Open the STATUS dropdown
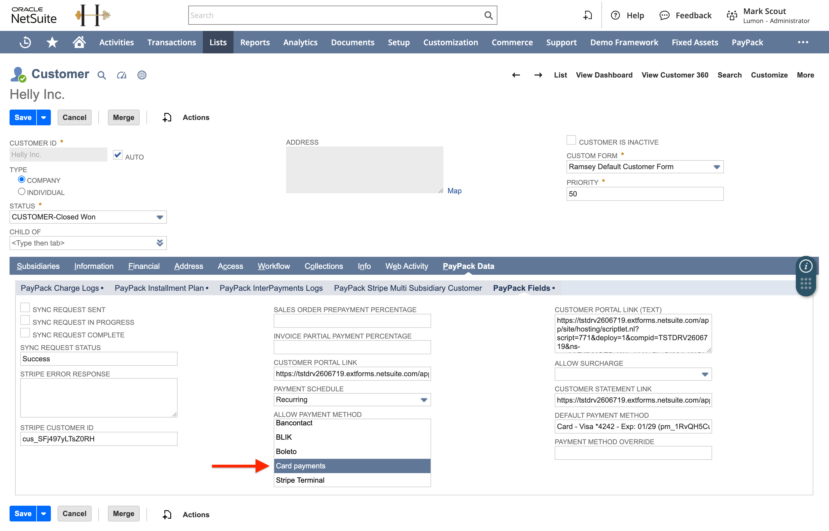Screen dimensions: 829x531 (160, 217)
